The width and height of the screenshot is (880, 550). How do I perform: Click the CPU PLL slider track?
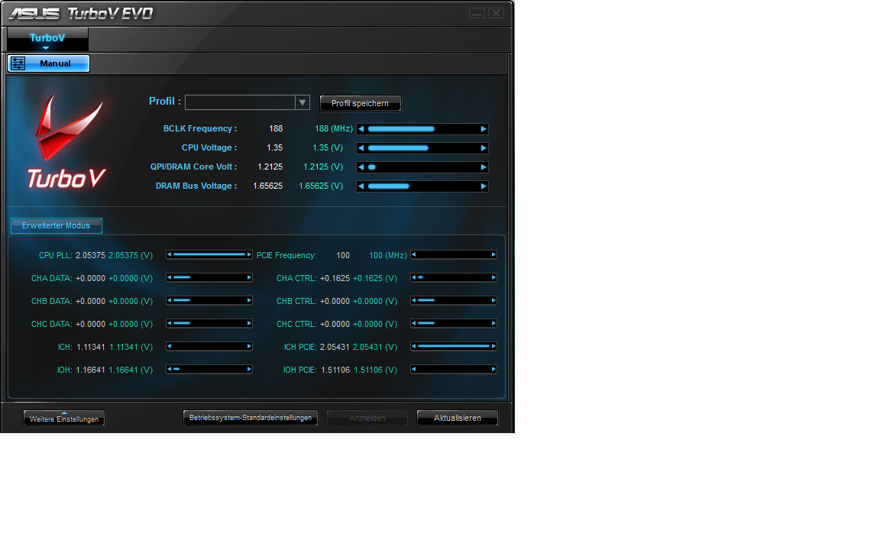tap(209, 255)
